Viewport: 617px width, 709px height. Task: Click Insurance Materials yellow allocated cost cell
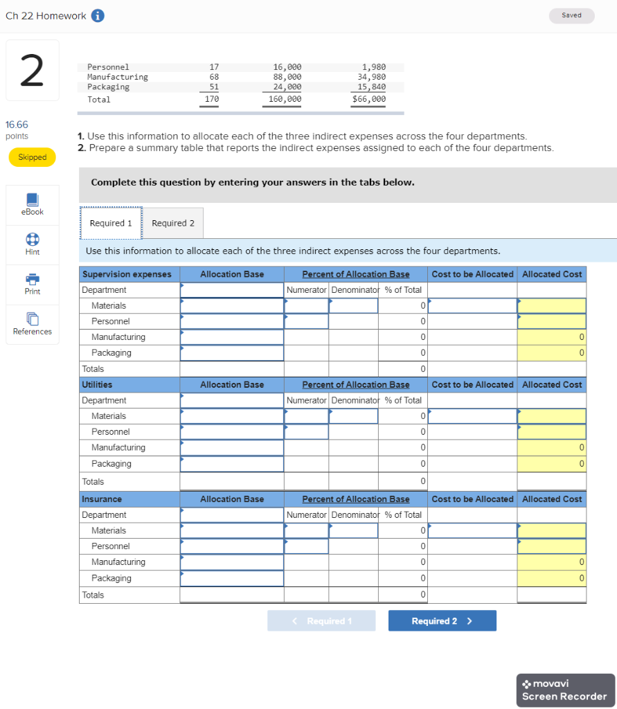pyautogui.click(x=551, y=530)
